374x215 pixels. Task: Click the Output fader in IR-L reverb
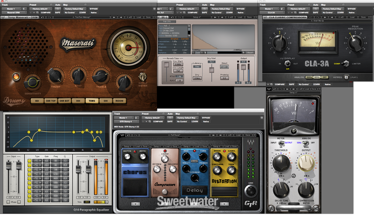click(243, 67)
